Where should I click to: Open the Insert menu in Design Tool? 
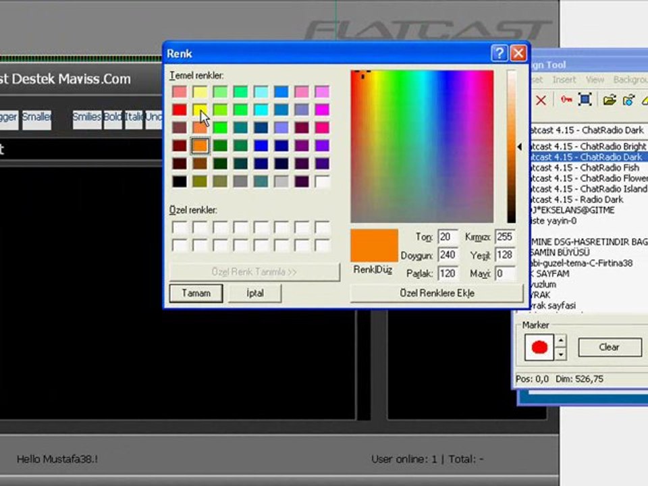click(x=564, y=80)
